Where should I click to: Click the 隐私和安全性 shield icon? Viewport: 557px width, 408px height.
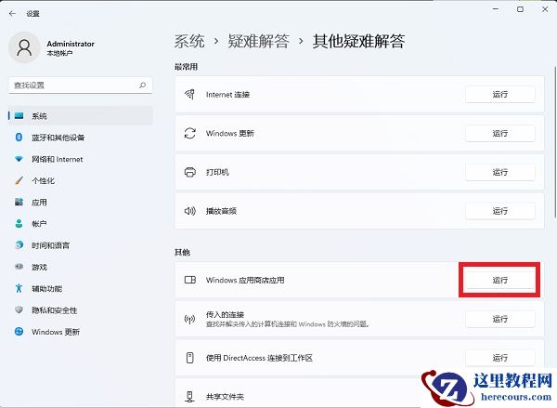tap(19, 309)
